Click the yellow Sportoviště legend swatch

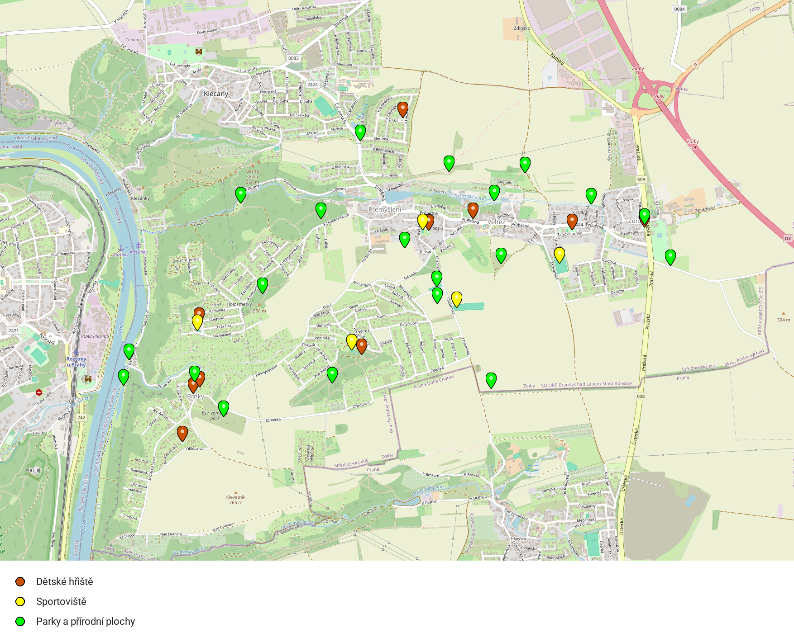tap(20, 601)
